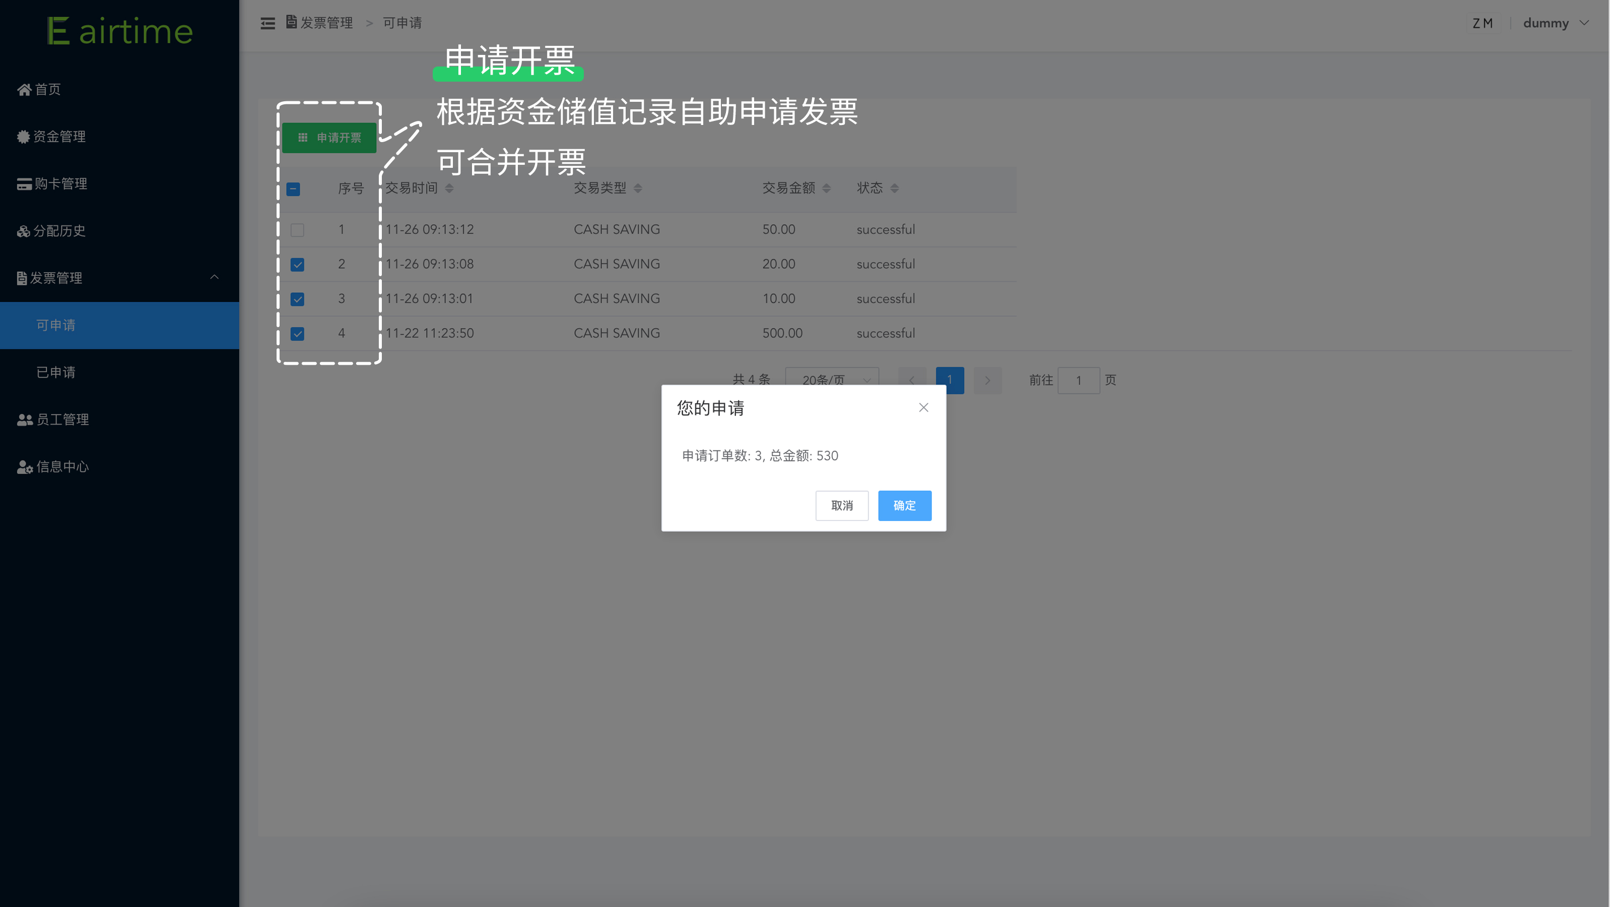1610x907 pixels.
Task: Sort by 交易时间 column arrows
Action: point(449,188)
